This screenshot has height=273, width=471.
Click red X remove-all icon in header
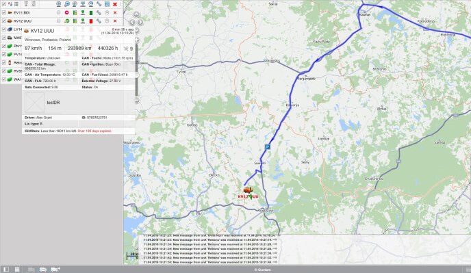[x=115, y=4]
